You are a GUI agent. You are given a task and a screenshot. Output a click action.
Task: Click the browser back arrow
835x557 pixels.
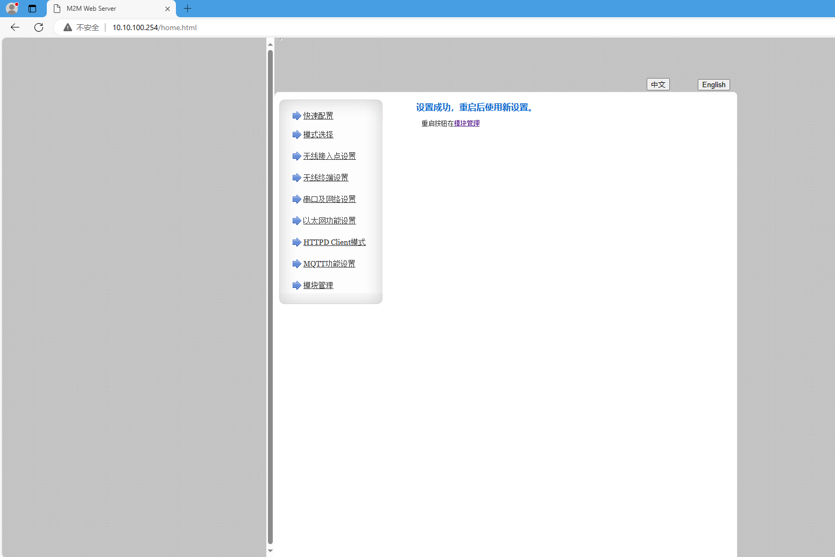point(15,27)
